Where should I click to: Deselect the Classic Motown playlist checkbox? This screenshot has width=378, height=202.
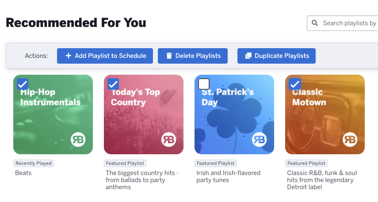[294, 84]
